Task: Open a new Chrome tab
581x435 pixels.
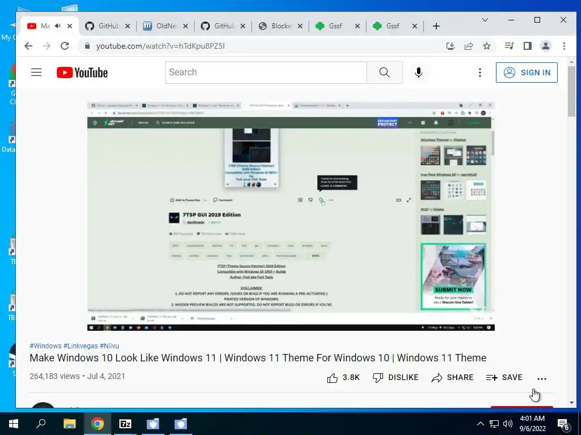Action: click(x=436, y=26)
